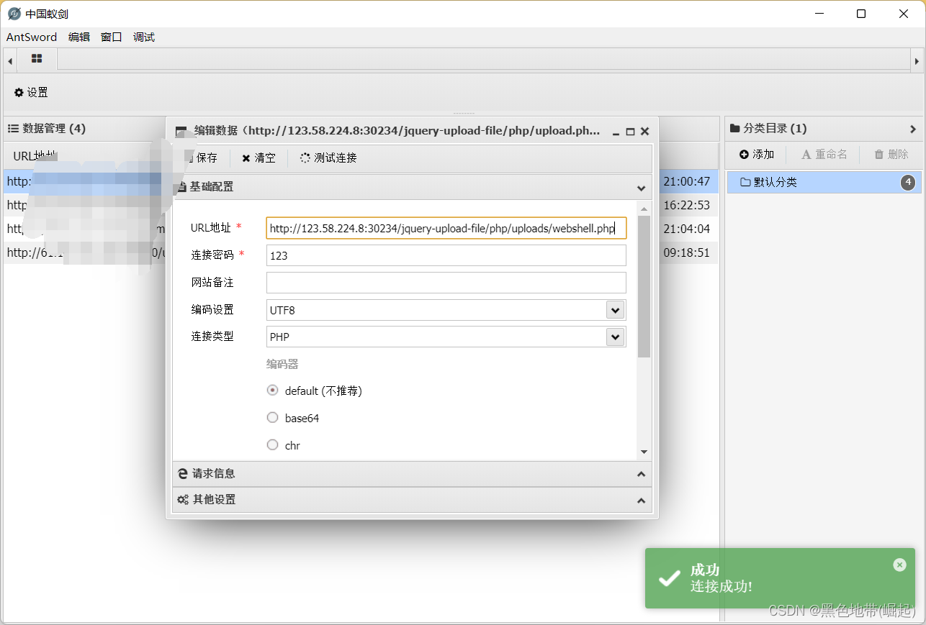
Task: Select the chr encoder option
Action: (272, 444)
